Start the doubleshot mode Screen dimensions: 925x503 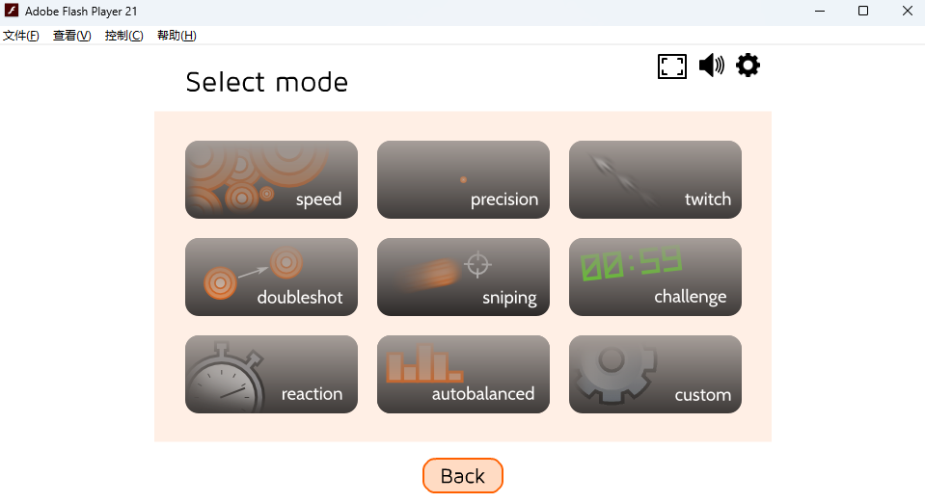pos(271,278)
